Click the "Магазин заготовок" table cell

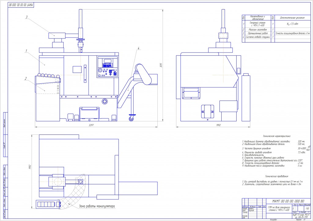coord(258,30)
